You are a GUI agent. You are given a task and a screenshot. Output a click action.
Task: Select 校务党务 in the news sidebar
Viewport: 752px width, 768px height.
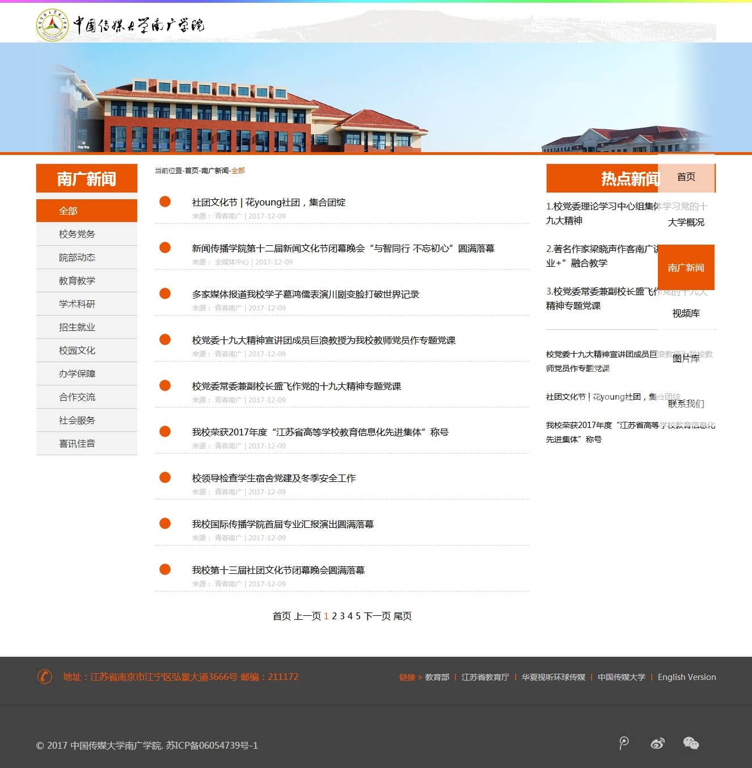77,234
